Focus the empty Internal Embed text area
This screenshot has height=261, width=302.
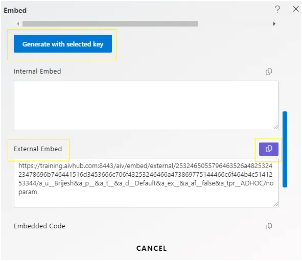click(146, 105)
